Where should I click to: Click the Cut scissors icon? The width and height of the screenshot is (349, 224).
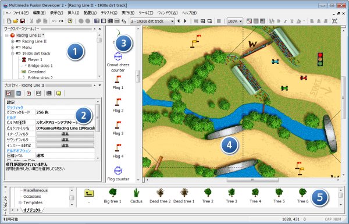[31, 21]
